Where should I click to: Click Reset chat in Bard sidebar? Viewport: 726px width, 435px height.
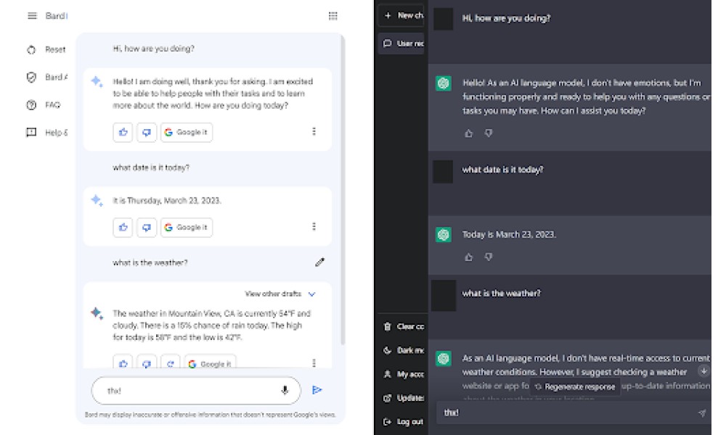[x=46, y=49]
